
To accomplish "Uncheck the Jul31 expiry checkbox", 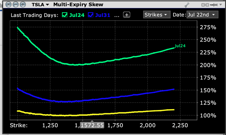I will click(91, 15).
